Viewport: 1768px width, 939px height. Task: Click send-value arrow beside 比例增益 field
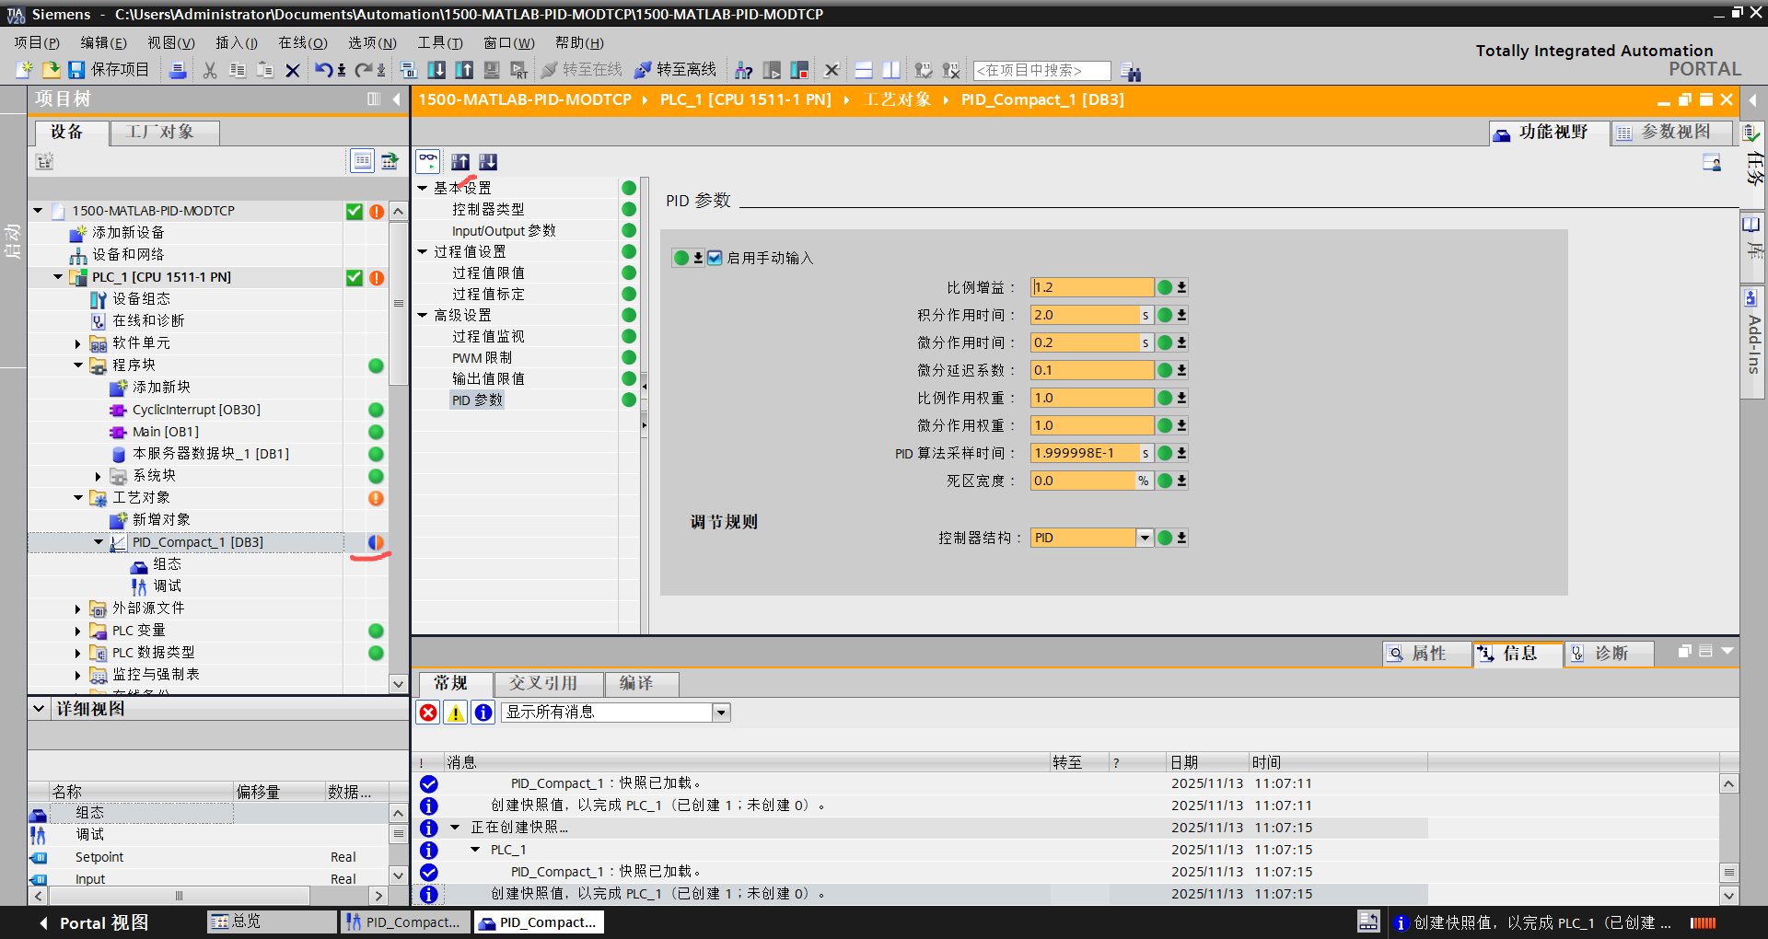click(x=1181, y=287)
